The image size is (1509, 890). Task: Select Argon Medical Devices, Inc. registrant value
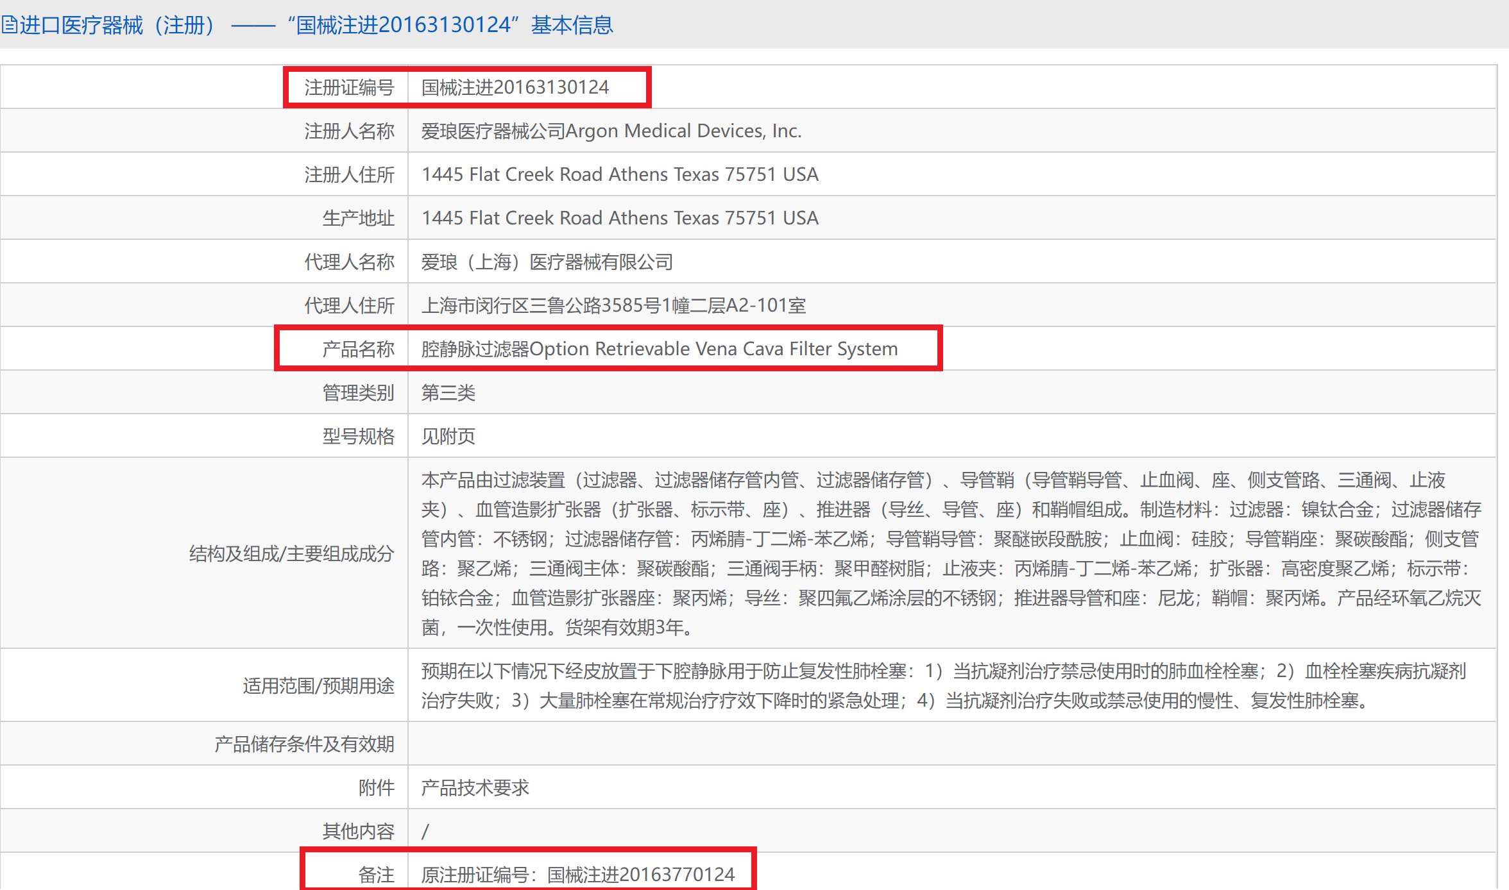point(611,131)
